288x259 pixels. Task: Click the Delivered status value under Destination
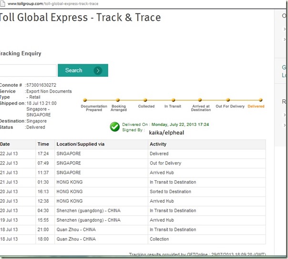click(x=36, y=127)
